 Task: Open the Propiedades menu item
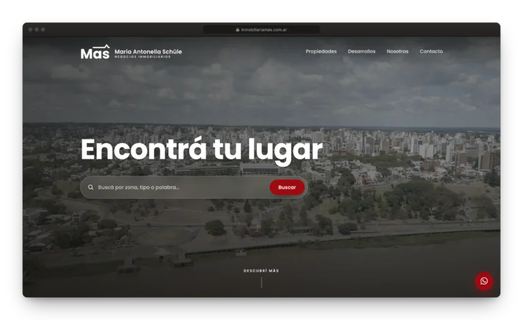pos(321,51)
